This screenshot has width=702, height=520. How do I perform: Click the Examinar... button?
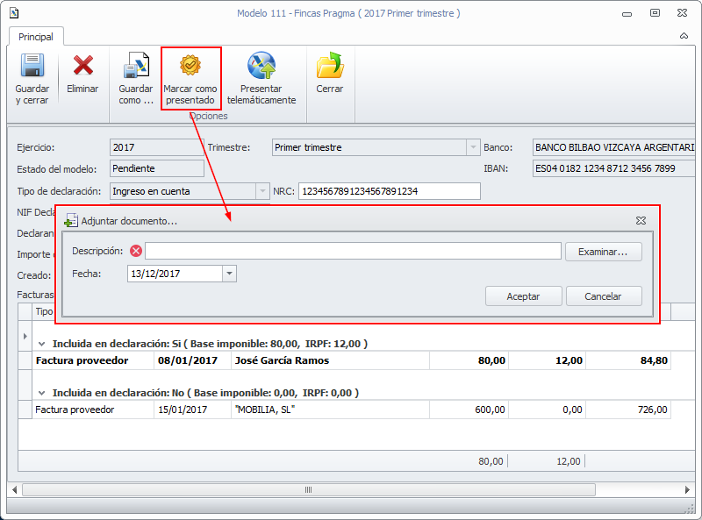(604, 252)
